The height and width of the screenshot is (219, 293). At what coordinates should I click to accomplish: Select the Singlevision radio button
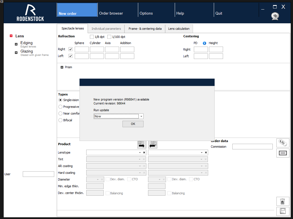[x=60, y=100]
